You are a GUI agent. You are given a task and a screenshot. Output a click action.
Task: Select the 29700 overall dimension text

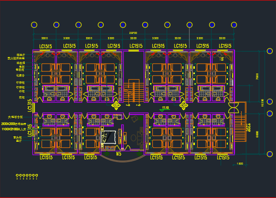coord(133,33)
